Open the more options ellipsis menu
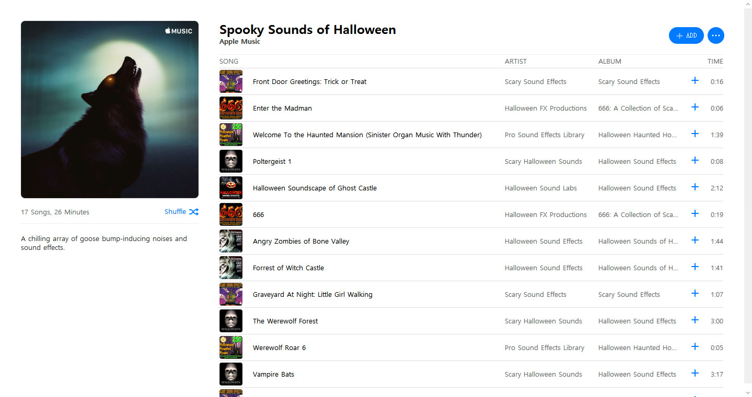The height and width of the screenshot is (397, 752). 716,35
